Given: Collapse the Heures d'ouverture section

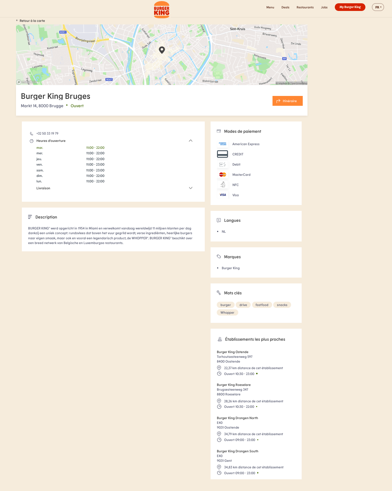Looking at the screenshot, I should point(191,141).
